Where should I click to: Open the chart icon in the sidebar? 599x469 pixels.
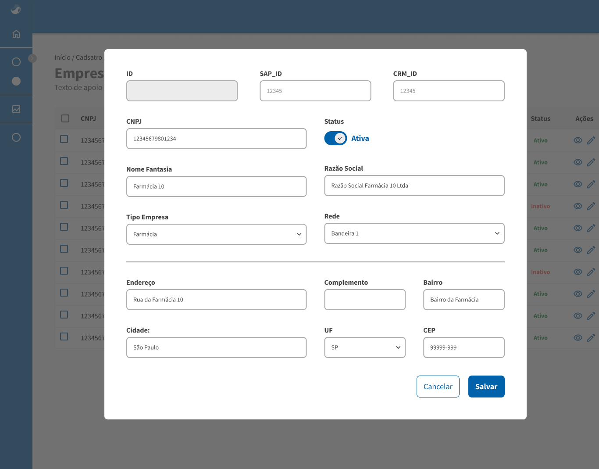(x=16, y=109)
